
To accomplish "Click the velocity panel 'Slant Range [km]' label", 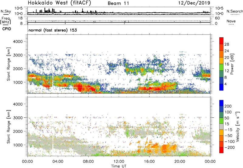I will click(9, 126).
